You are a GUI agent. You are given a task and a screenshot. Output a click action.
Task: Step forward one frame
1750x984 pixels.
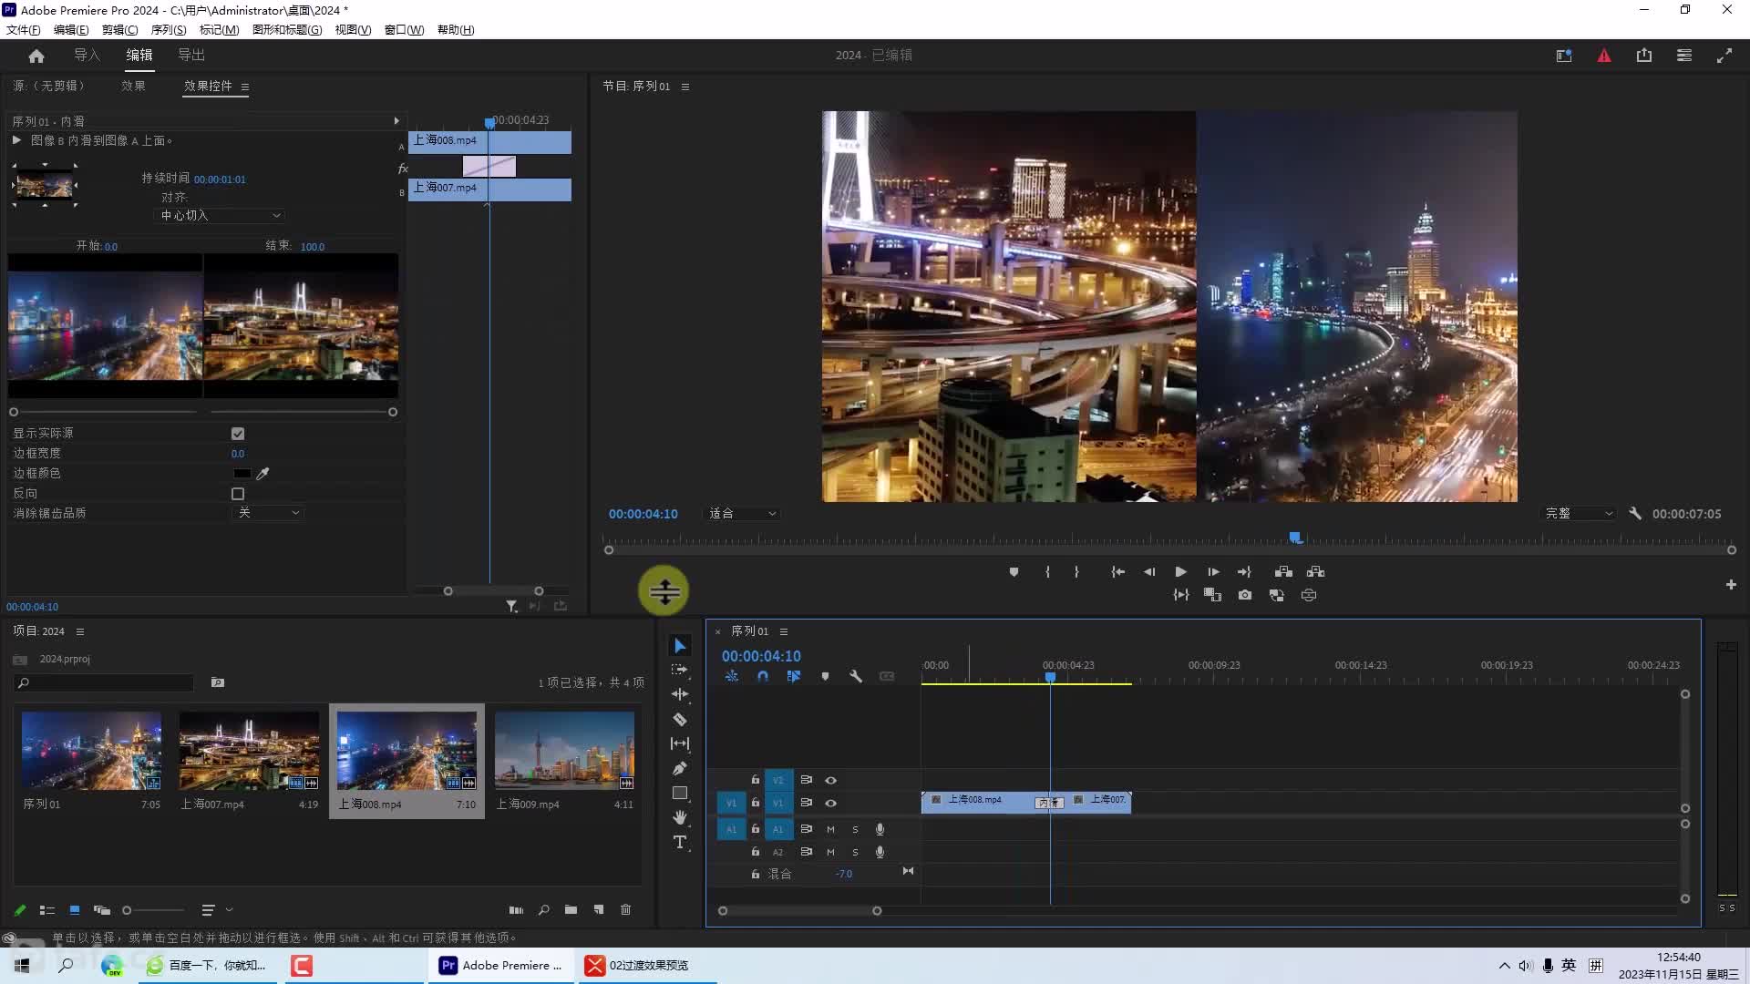(1213, 572)
